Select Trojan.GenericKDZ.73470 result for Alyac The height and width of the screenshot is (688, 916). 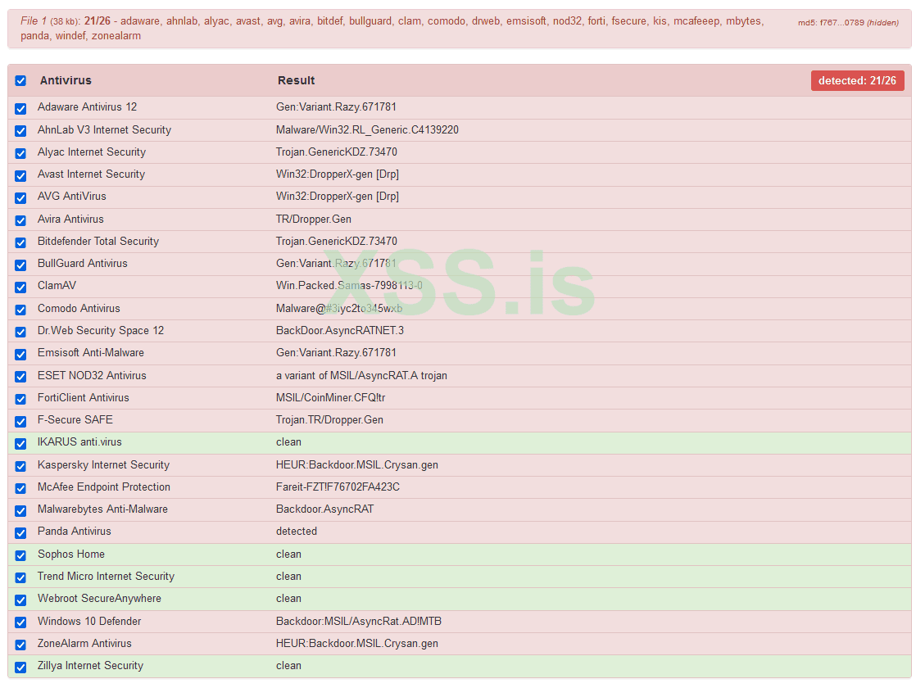[x=337, y=152]
